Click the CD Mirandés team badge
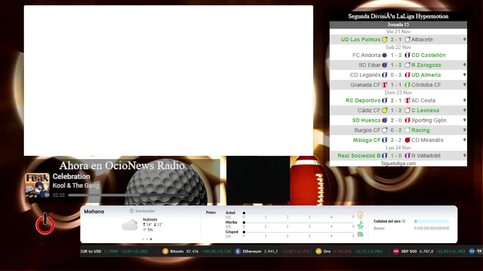 [x=407, y=140]
